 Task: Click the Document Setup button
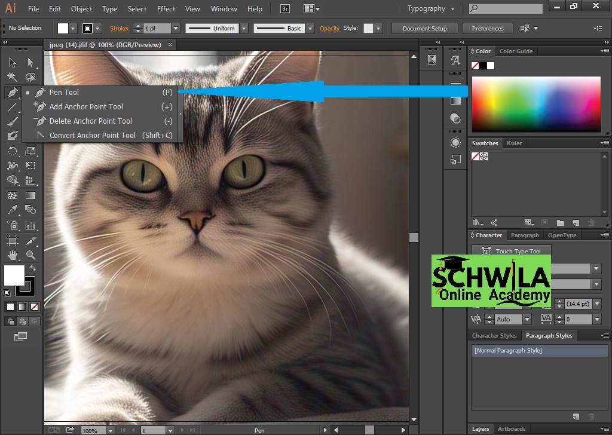point(425,28)
